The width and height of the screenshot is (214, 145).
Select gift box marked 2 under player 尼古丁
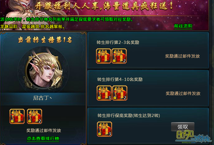point(35,116)
